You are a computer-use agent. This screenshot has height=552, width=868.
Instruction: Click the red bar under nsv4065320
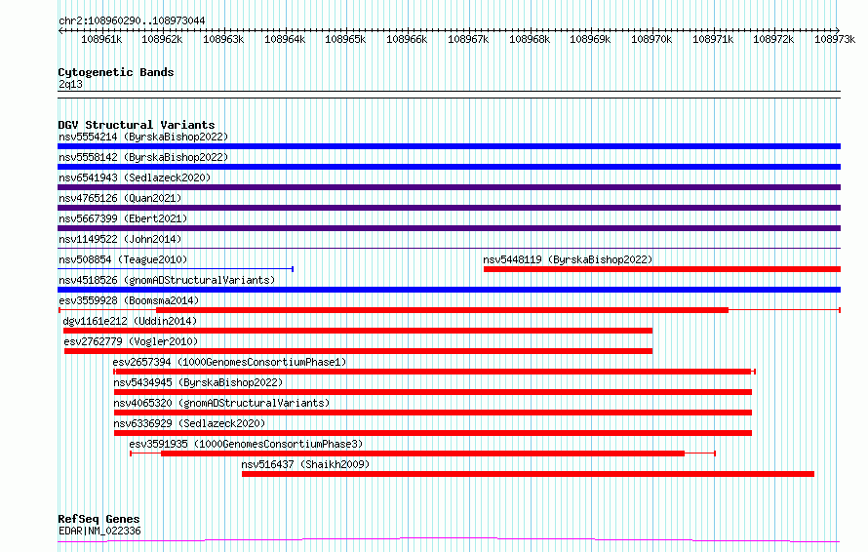(x=433, y=413)
